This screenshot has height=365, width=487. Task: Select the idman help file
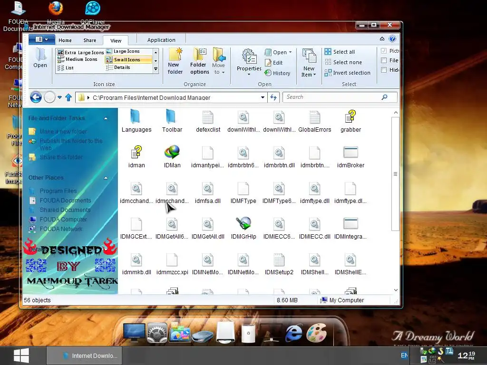[x=136, y=157]
